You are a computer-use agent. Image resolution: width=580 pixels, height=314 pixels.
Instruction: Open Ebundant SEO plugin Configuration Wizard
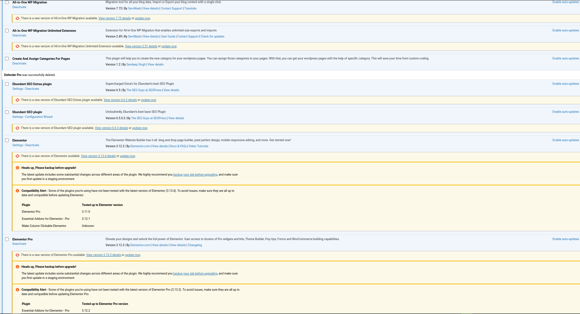(x=39, y=117)
